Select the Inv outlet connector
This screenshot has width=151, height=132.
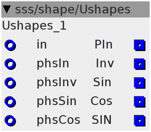(140, 64)
